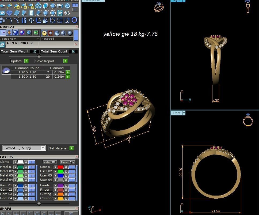The image size is (259, 215).
Task: Toggle lock on Gem 03 layer
Action: (x=26, y=194)
